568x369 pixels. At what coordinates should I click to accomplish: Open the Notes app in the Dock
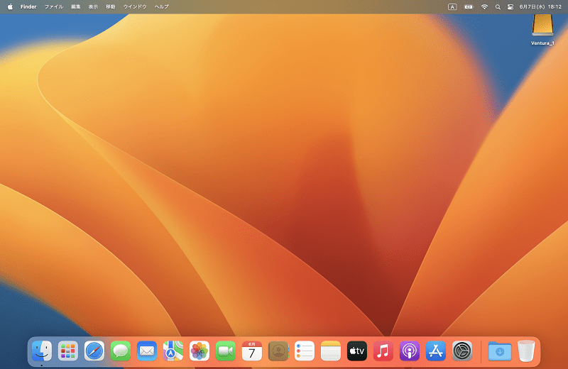pos(331,351)
